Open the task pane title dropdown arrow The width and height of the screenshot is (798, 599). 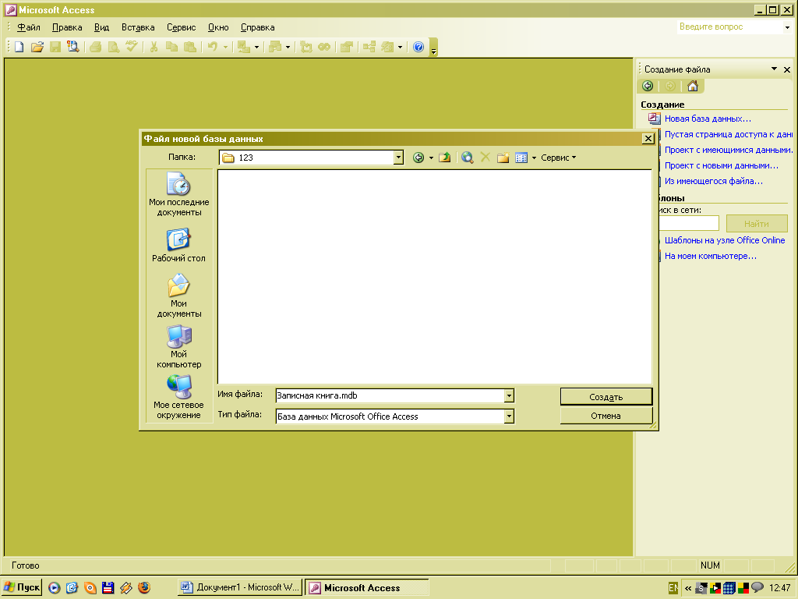pyautogui.click(x=774, y=69)
